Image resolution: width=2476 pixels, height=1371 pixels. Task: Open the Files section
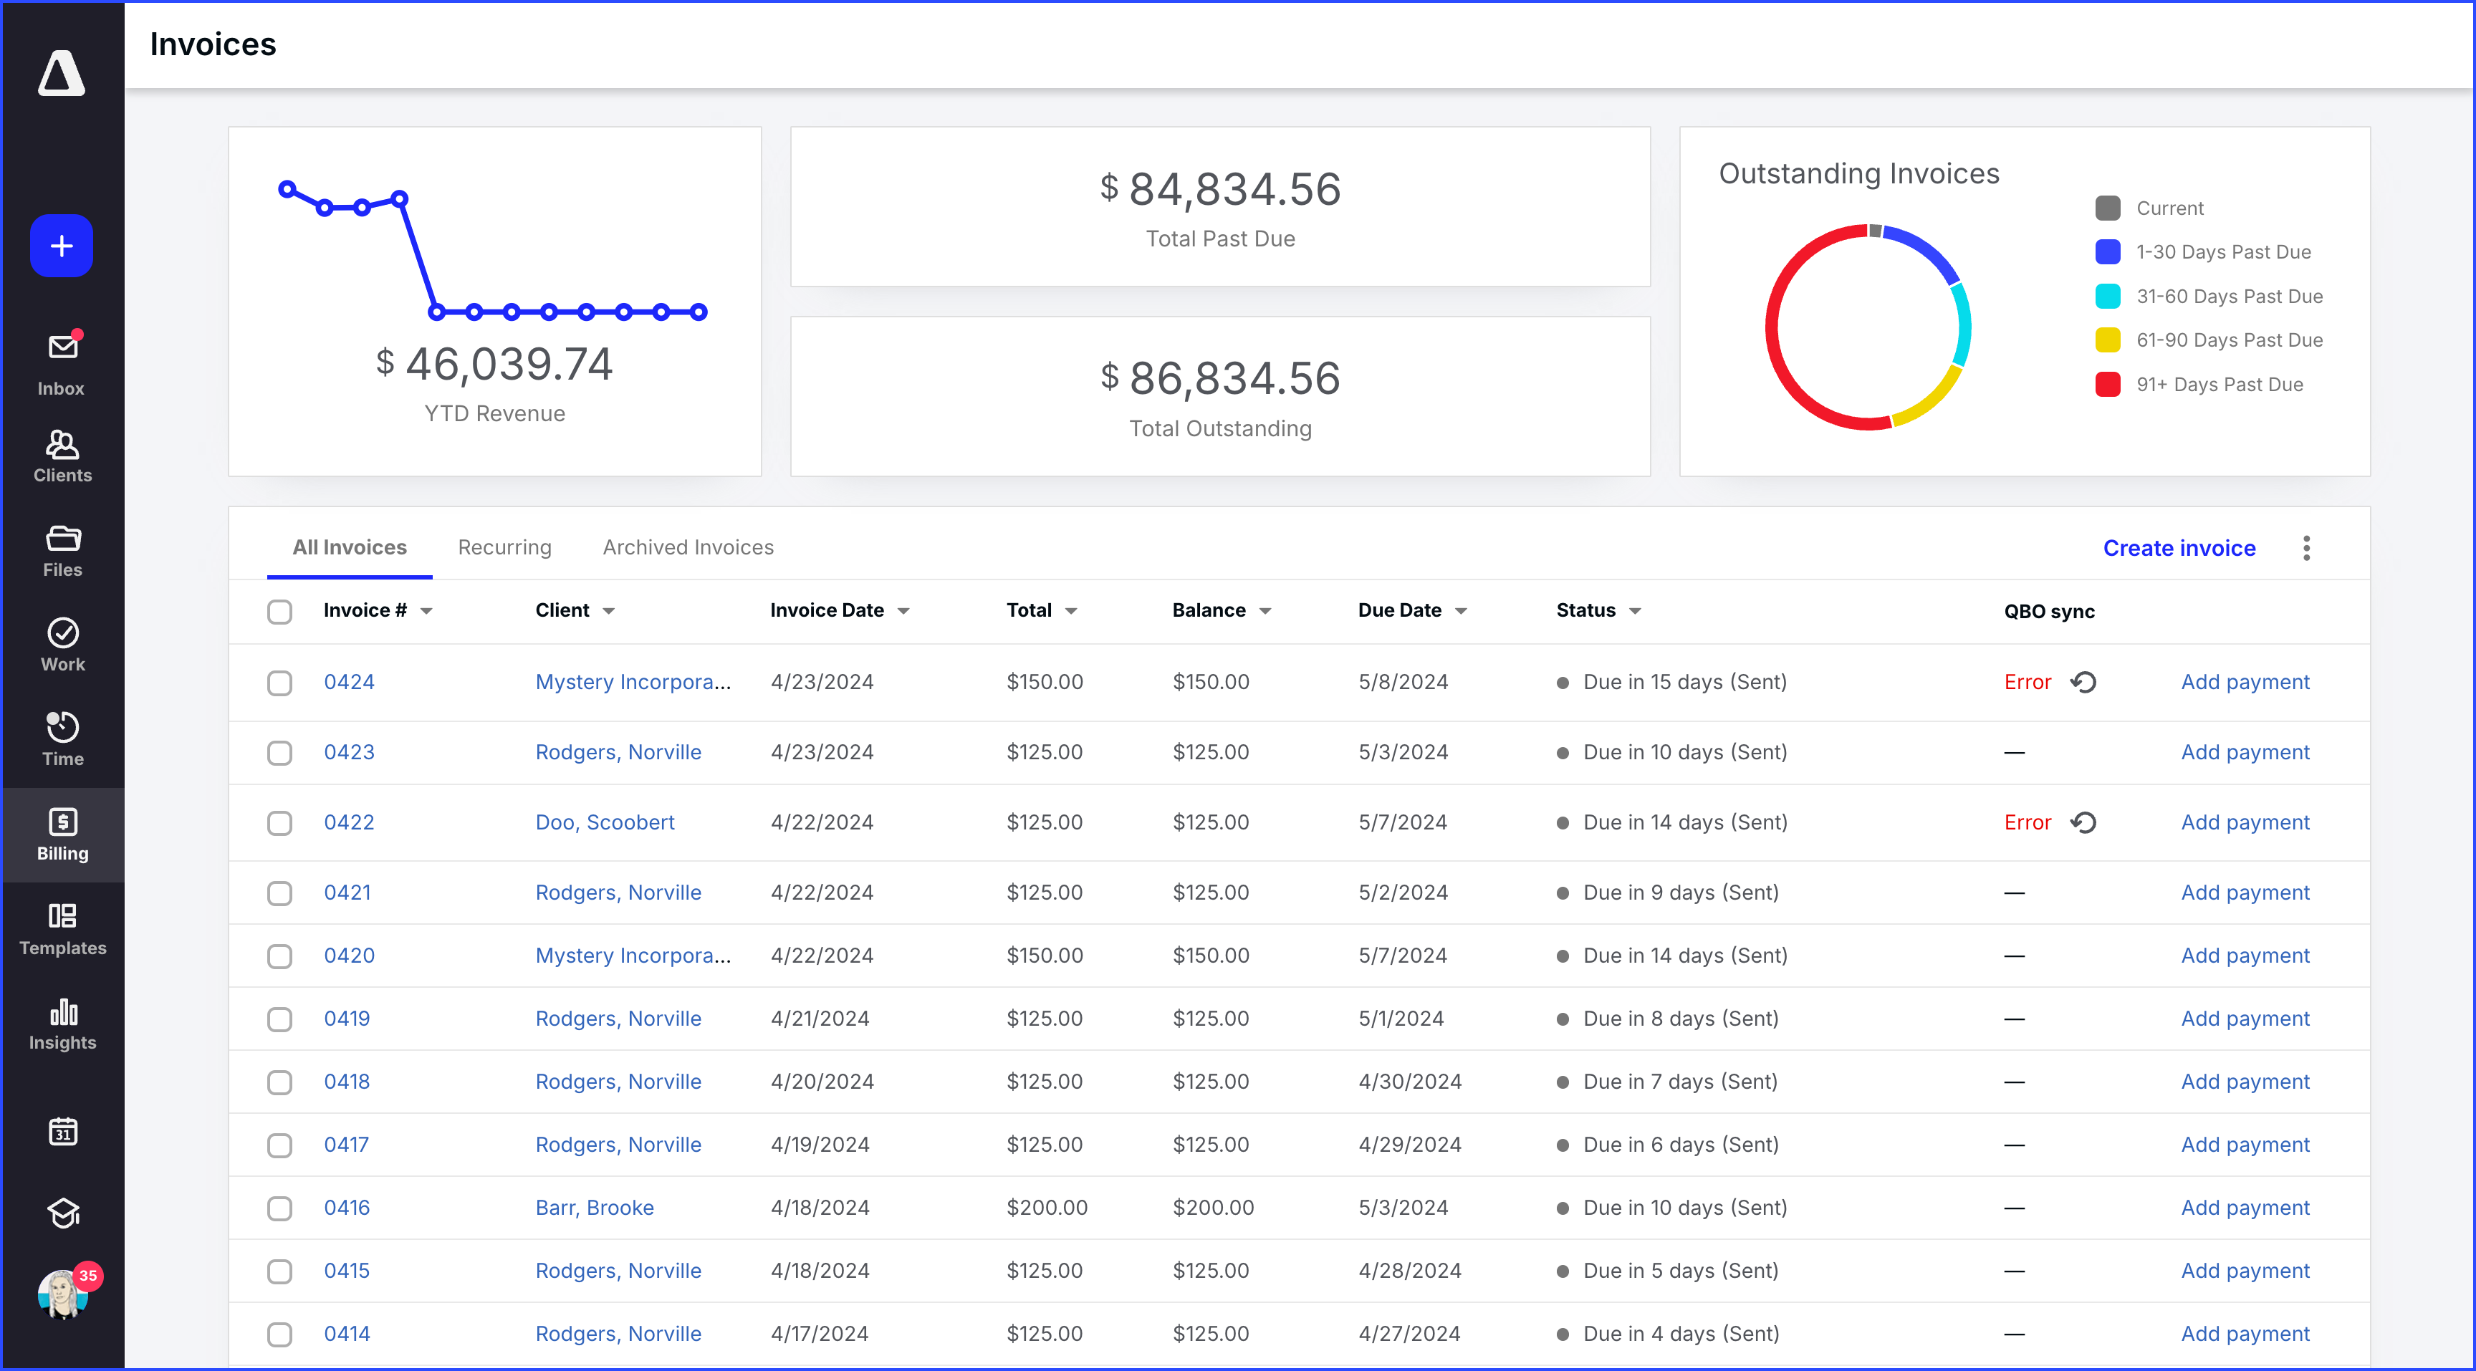point(61,549)
